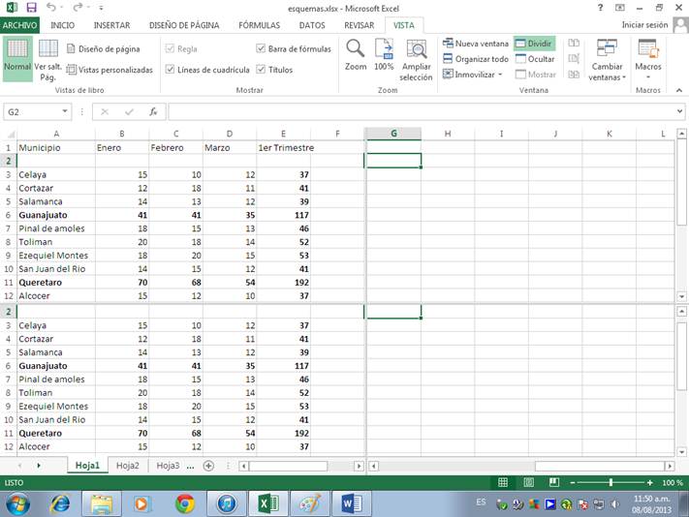Open Word from the Windows taskbar
689x517 pixels.
point(350,503)
